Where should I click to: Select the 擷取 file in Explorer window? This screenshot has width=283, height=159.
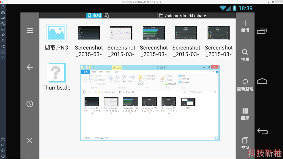pyautogui.click(x=188, y=104)
